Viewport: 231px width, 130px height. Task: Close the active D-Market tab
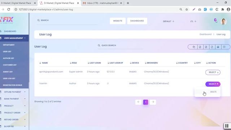click(78, 3)
